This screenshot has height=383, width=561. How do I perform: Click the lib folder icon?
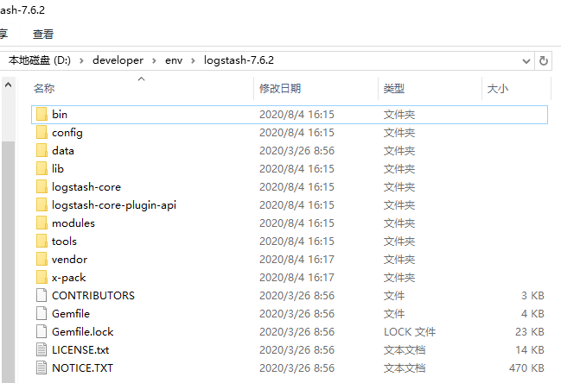point(41,169)
